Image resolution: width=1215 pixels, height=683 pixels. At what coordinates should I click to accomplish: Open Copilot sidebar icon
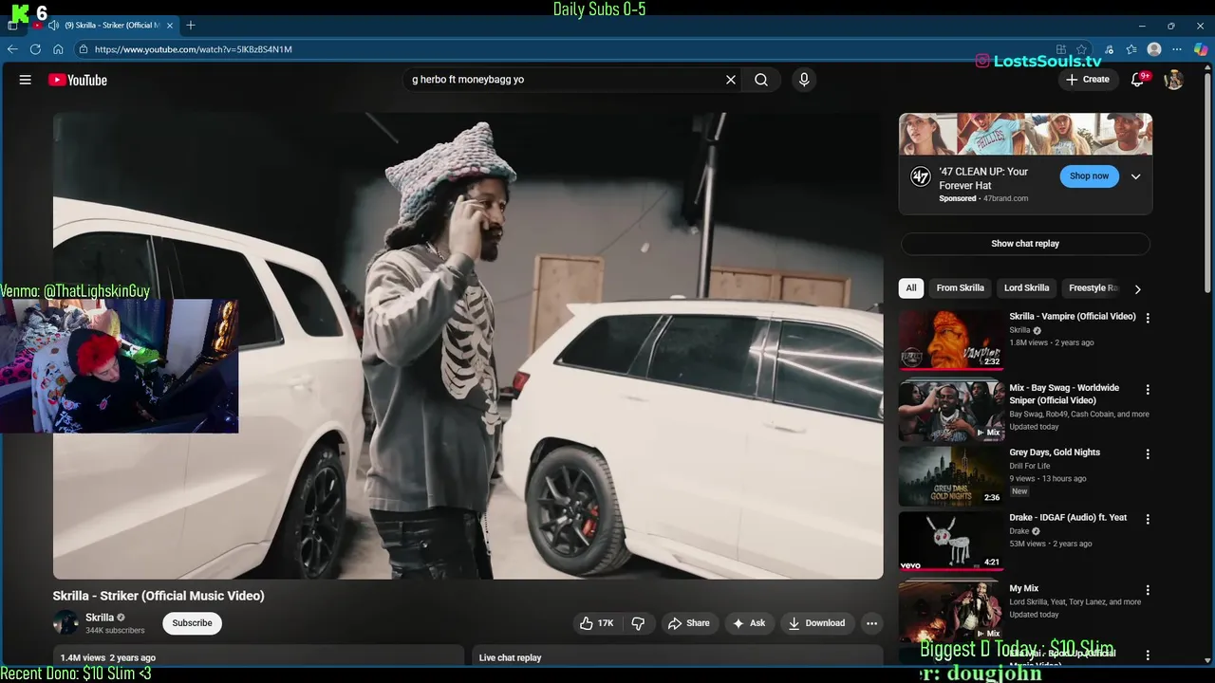[x=1201, y=49]
